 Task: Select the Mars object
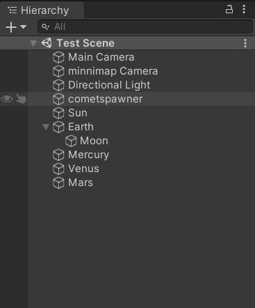(x=81, y=183)
